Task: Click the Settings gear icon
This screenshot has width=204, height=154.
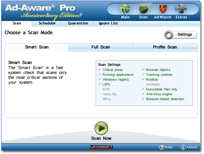Action: coord(169,35)
